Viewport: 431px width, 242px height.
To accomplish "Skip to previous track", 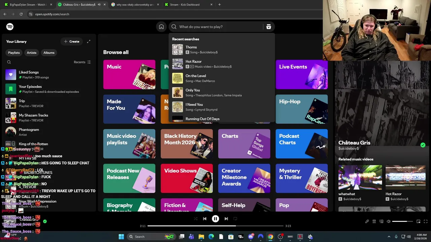I will 204,218.
